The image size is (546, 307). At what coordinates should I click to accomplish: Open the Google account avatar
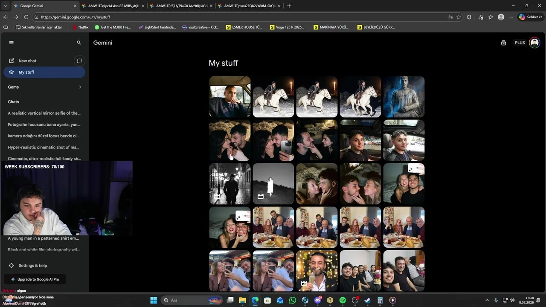tap(534, 43)
